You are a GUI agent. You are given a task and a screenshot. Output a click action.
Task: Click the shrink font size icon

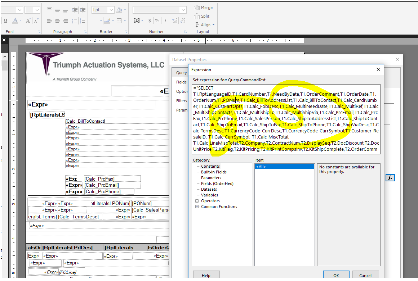pos(36,21)
